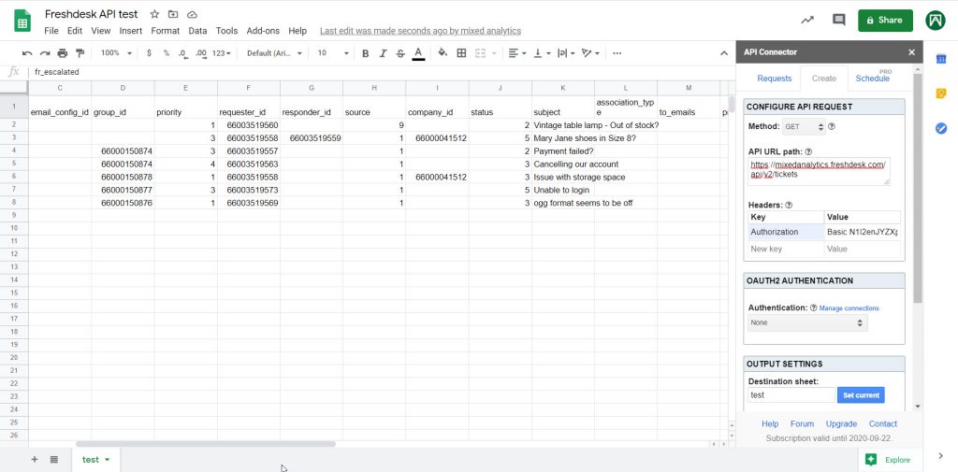Collapse the menus with the up chevron
Image resolution: width=958 pixels, height=472 pixels.
(x=724, y=53)
